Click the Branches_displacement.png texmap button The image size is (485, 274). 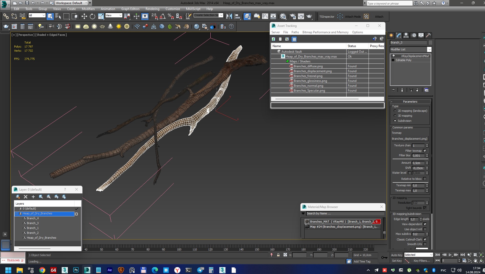point(409,139)
